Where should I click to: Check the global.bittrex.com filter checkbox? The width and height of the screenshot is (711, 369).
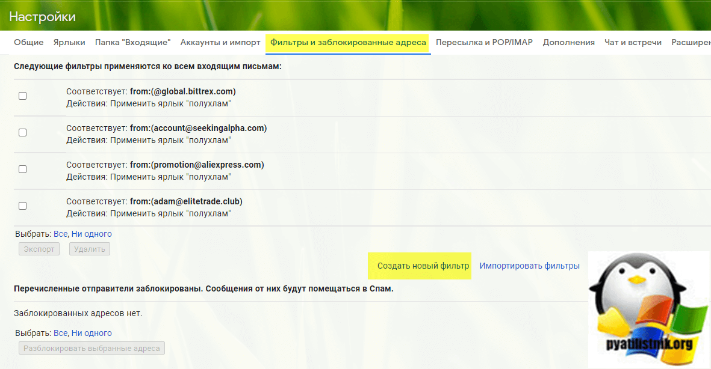(x=23, y=96)
